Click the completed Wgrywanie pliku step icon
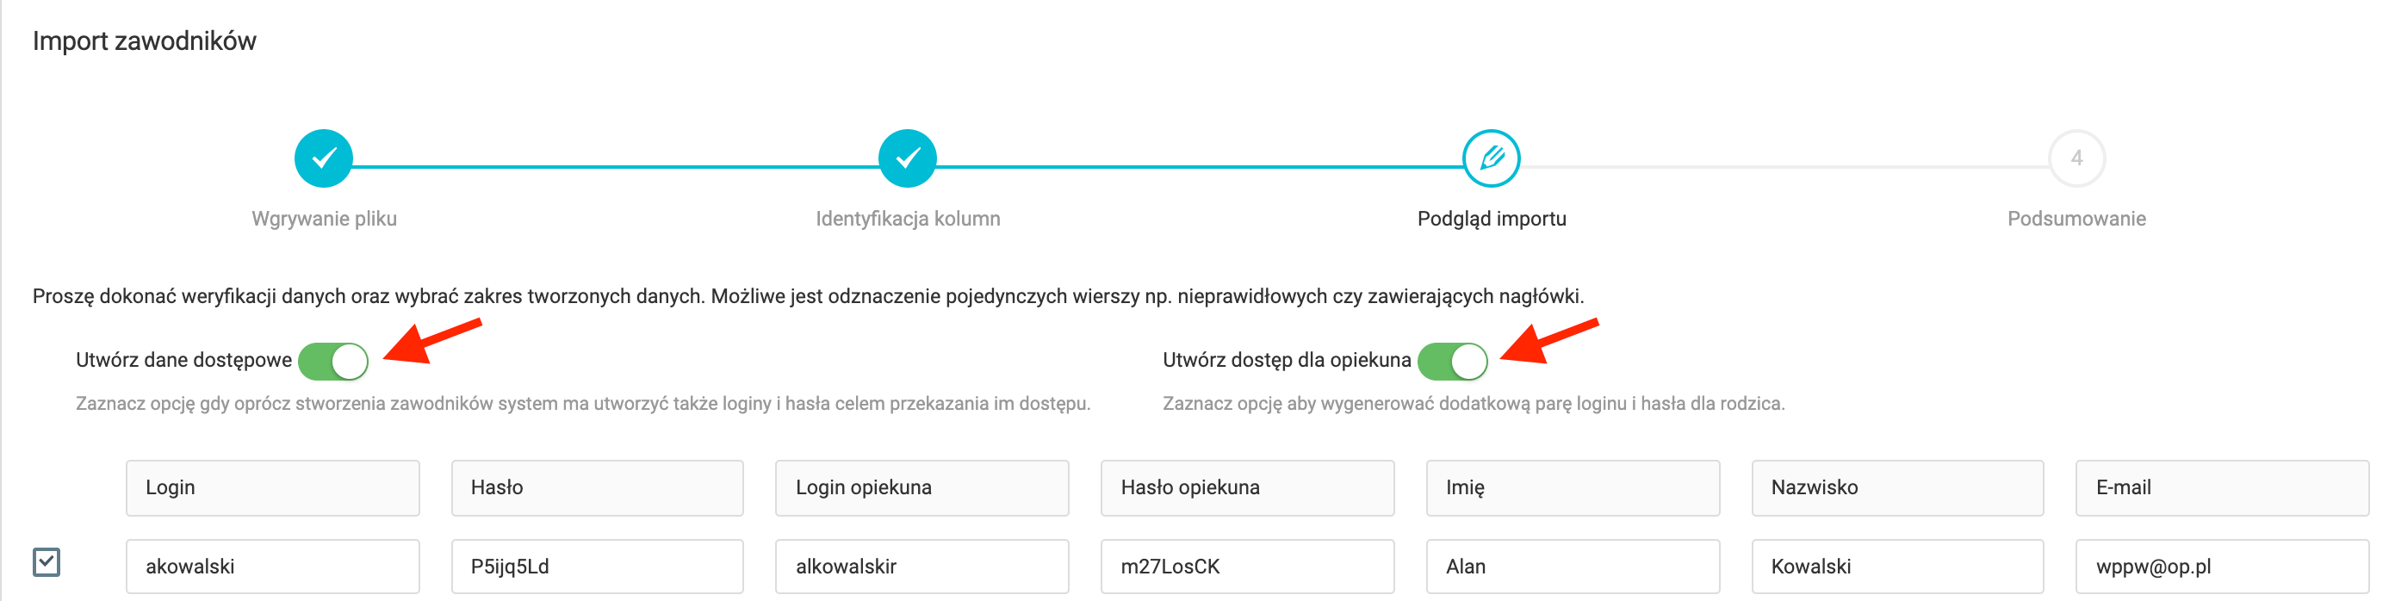The width and height of the screenshot is (2389, 601). click(x=324, y=158)
